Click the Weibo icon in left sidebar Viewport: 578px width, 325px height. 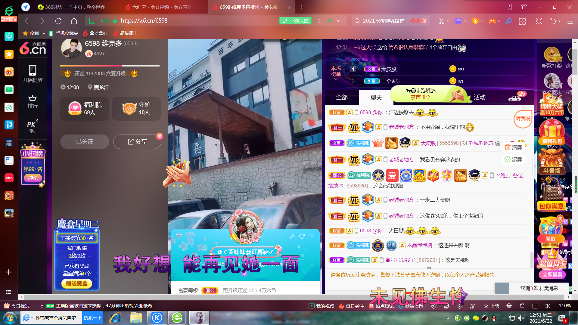click(x=9, y=72)
